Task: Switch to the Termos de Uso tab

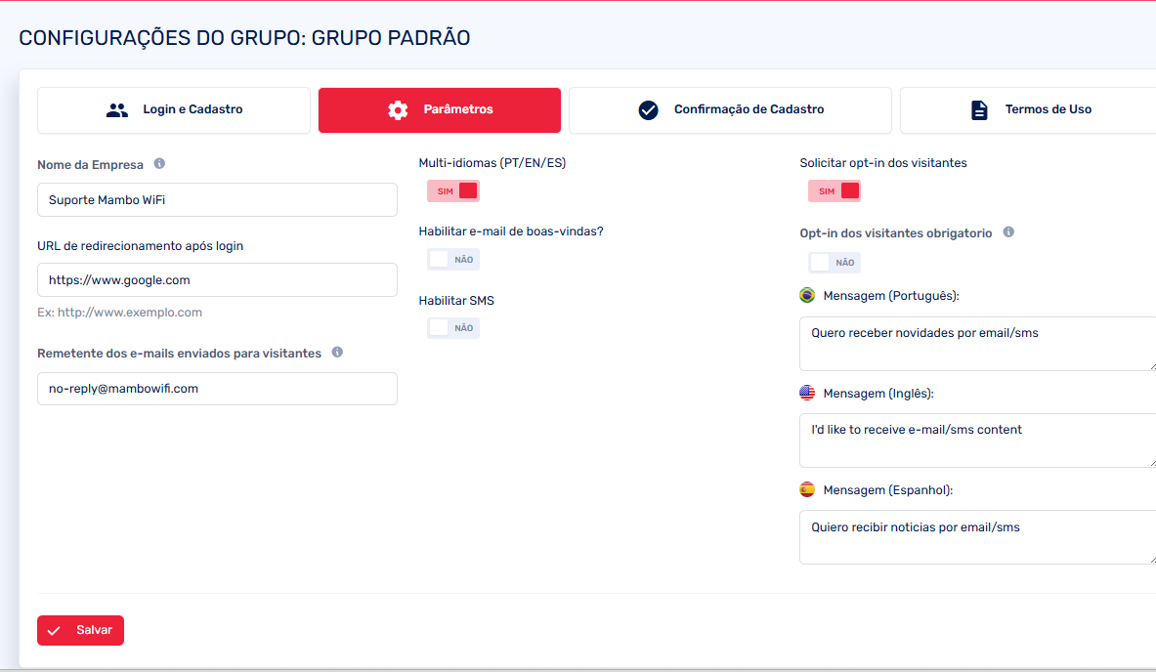Action: pyautogui.click(x=1026, y=110)
